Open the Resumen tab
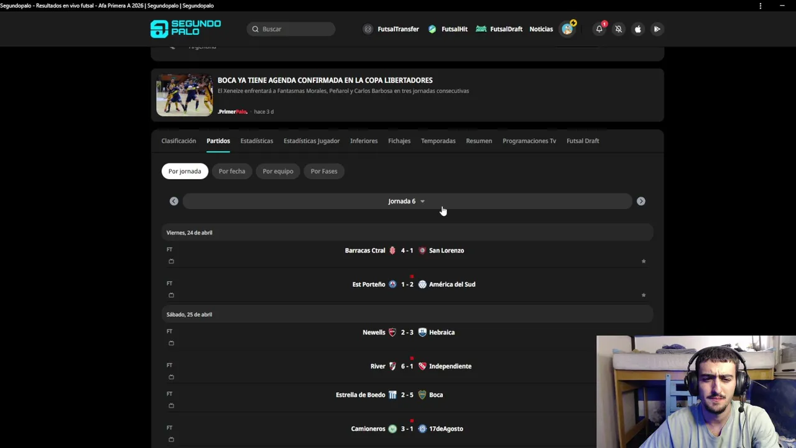The width and height of the screenshot is (796, 448). coord(479,141)
